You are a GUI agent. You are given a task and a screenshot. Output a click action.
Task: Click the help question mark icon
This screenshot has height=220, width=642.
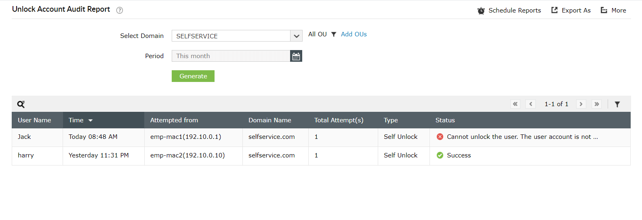point(120,10)
